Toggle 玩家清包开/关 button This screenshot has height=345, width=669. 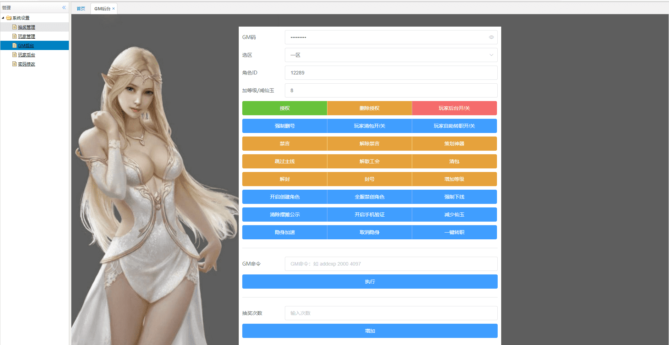click(370, 126)
